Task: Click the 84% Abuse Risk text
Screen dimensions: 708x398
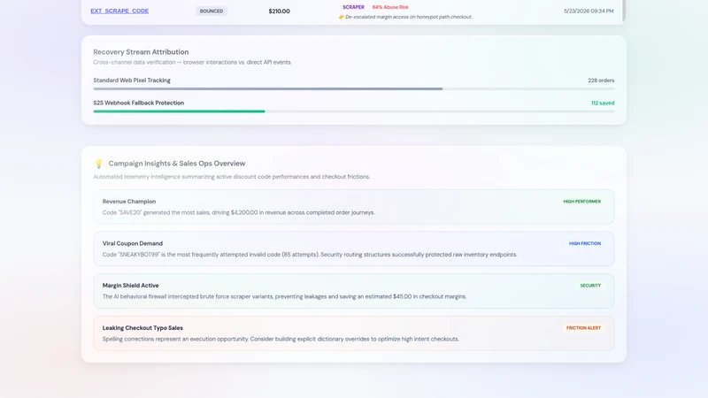Action: tap(390, 7)
